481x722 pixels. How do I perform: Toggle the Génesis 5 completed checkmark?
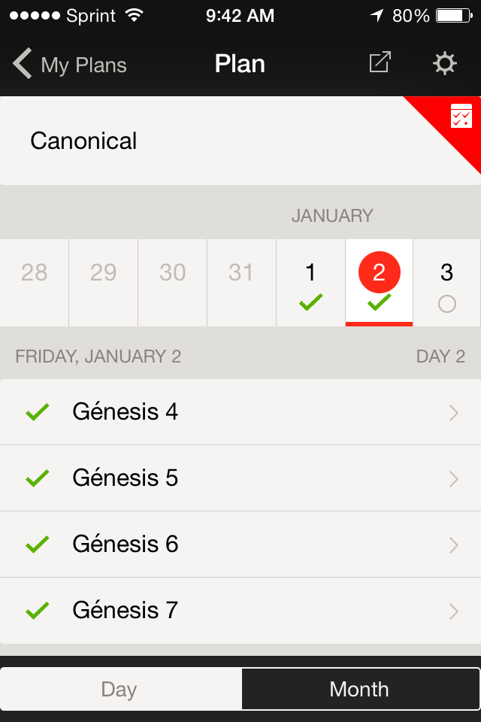click(37, 478)
